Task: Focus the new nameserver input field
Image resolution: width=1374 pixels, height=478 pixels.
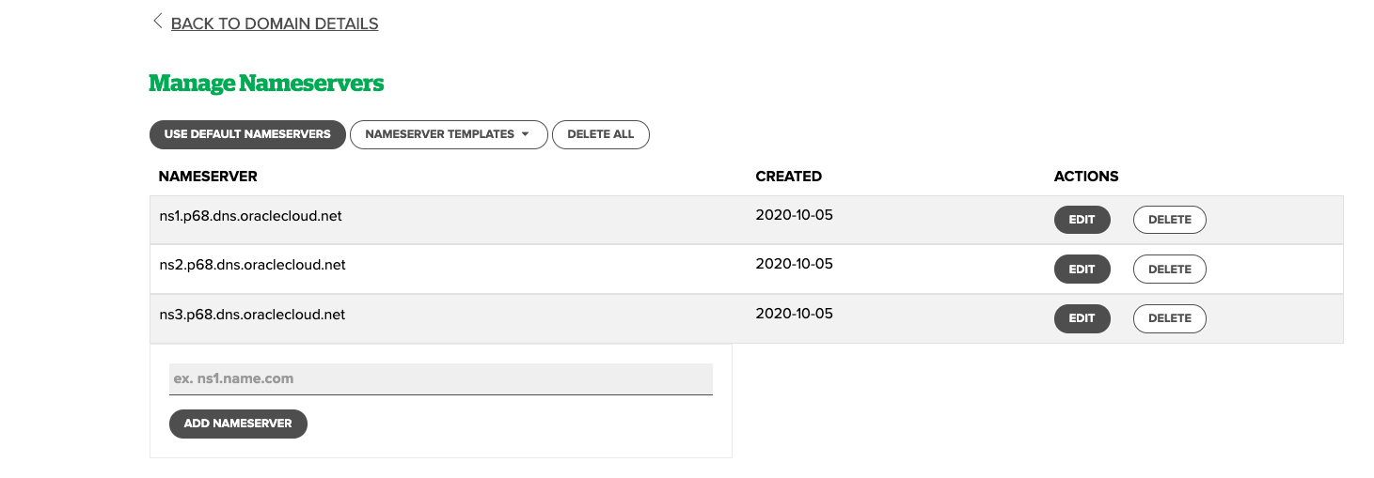Action: pos(440,378)
